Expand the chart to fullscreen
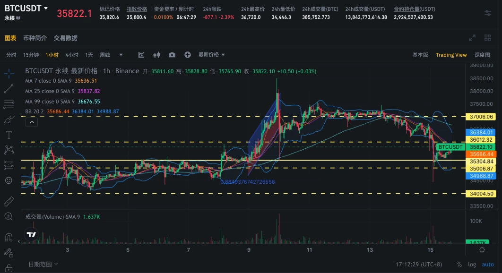Image resolution: width=502 pixels, height=273 pixels. click(472, 38)
